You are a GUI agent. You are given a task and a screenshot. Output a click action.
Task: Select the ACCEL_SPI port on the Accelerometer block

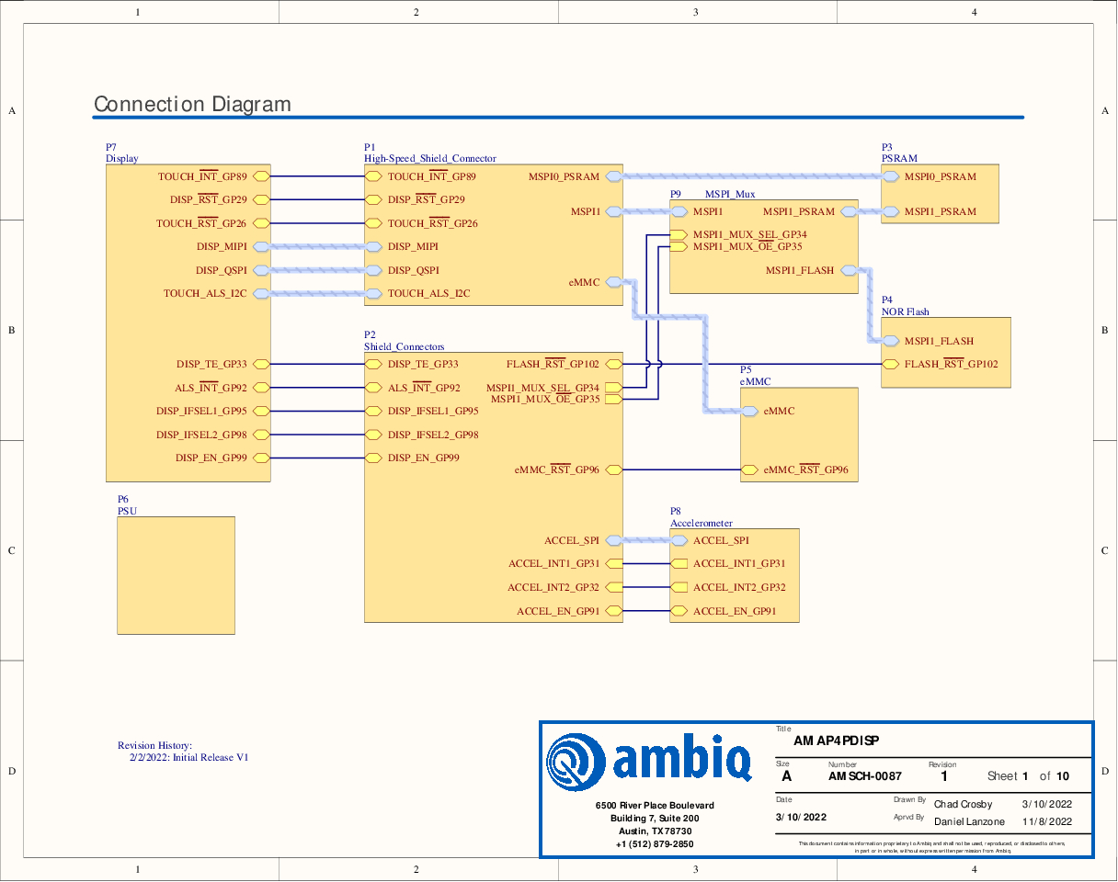click(x=679, y=540)
